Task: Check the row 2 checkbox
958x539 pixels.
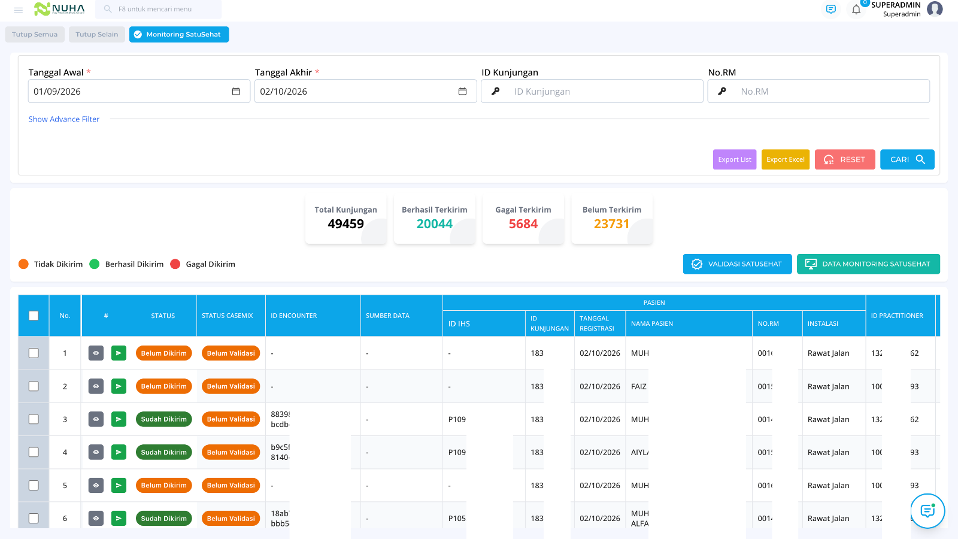Action: [34, 386]
